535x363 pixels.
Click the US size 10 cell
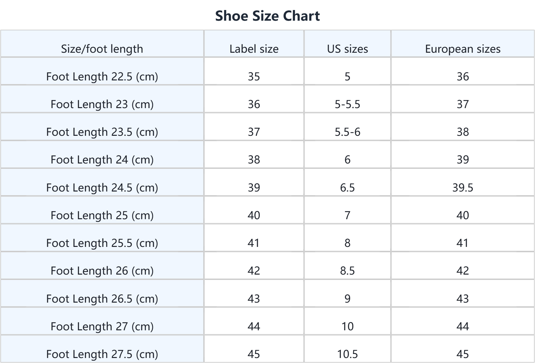(x=347, y=326)
